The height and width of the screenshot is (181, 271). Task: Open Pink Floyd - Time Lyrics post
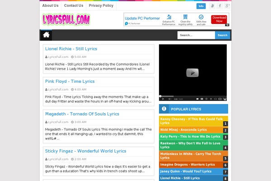click(x=70, y=81)
